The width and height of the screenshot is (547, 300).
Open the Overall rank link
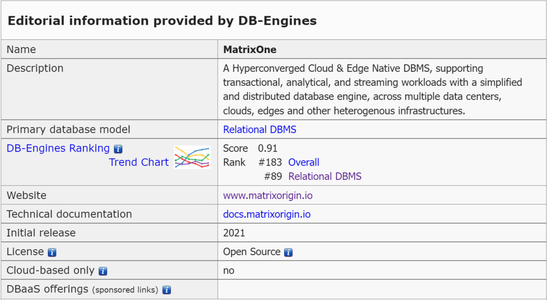[x=303, y=162]
